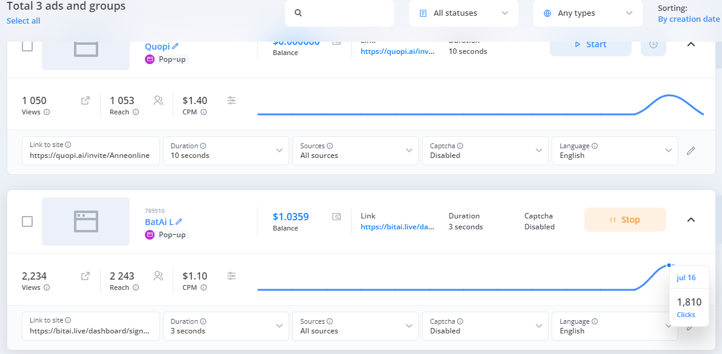Tick the checkbox for the BatAi L ad
Viewport: 722px width, 354px height.
27,221
